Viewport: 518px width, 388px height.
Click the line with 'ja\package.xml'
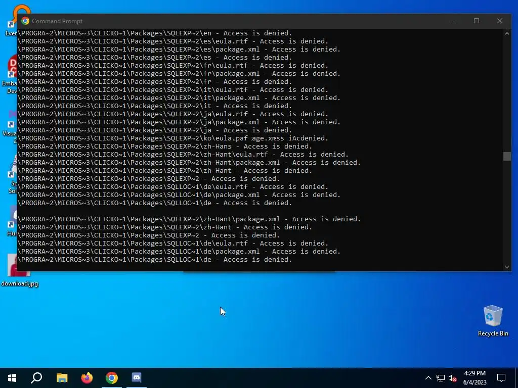coord(179,122)
